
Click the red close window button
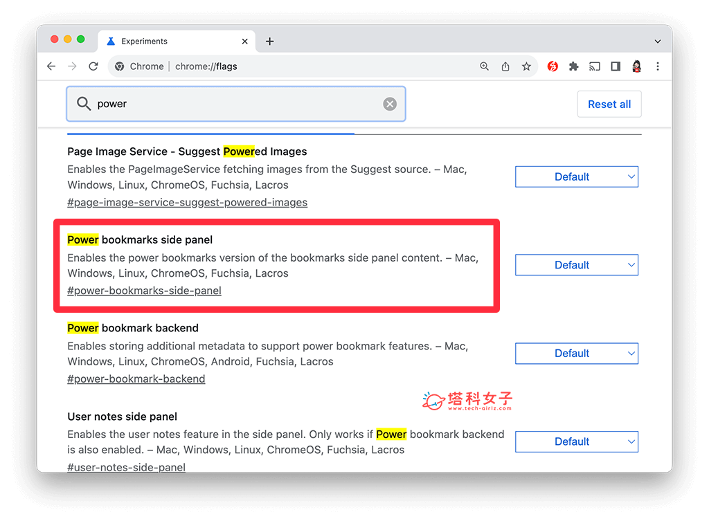pos(55,39)
